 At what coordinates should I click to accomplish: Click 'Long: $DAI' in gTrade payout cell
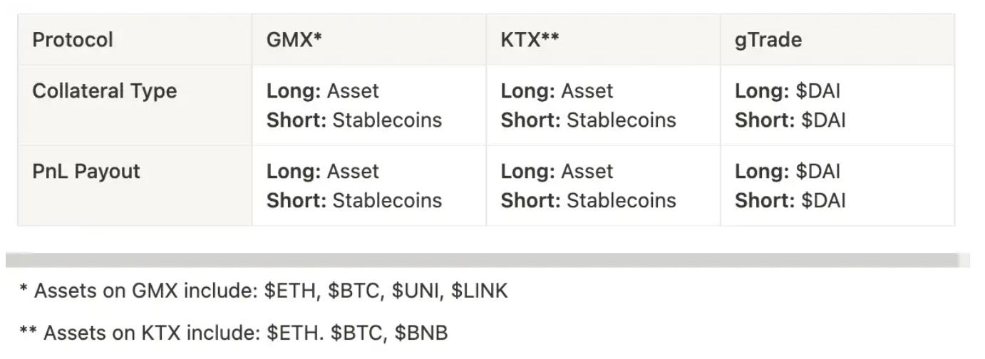pyautogui.click(x=788, y=172)
